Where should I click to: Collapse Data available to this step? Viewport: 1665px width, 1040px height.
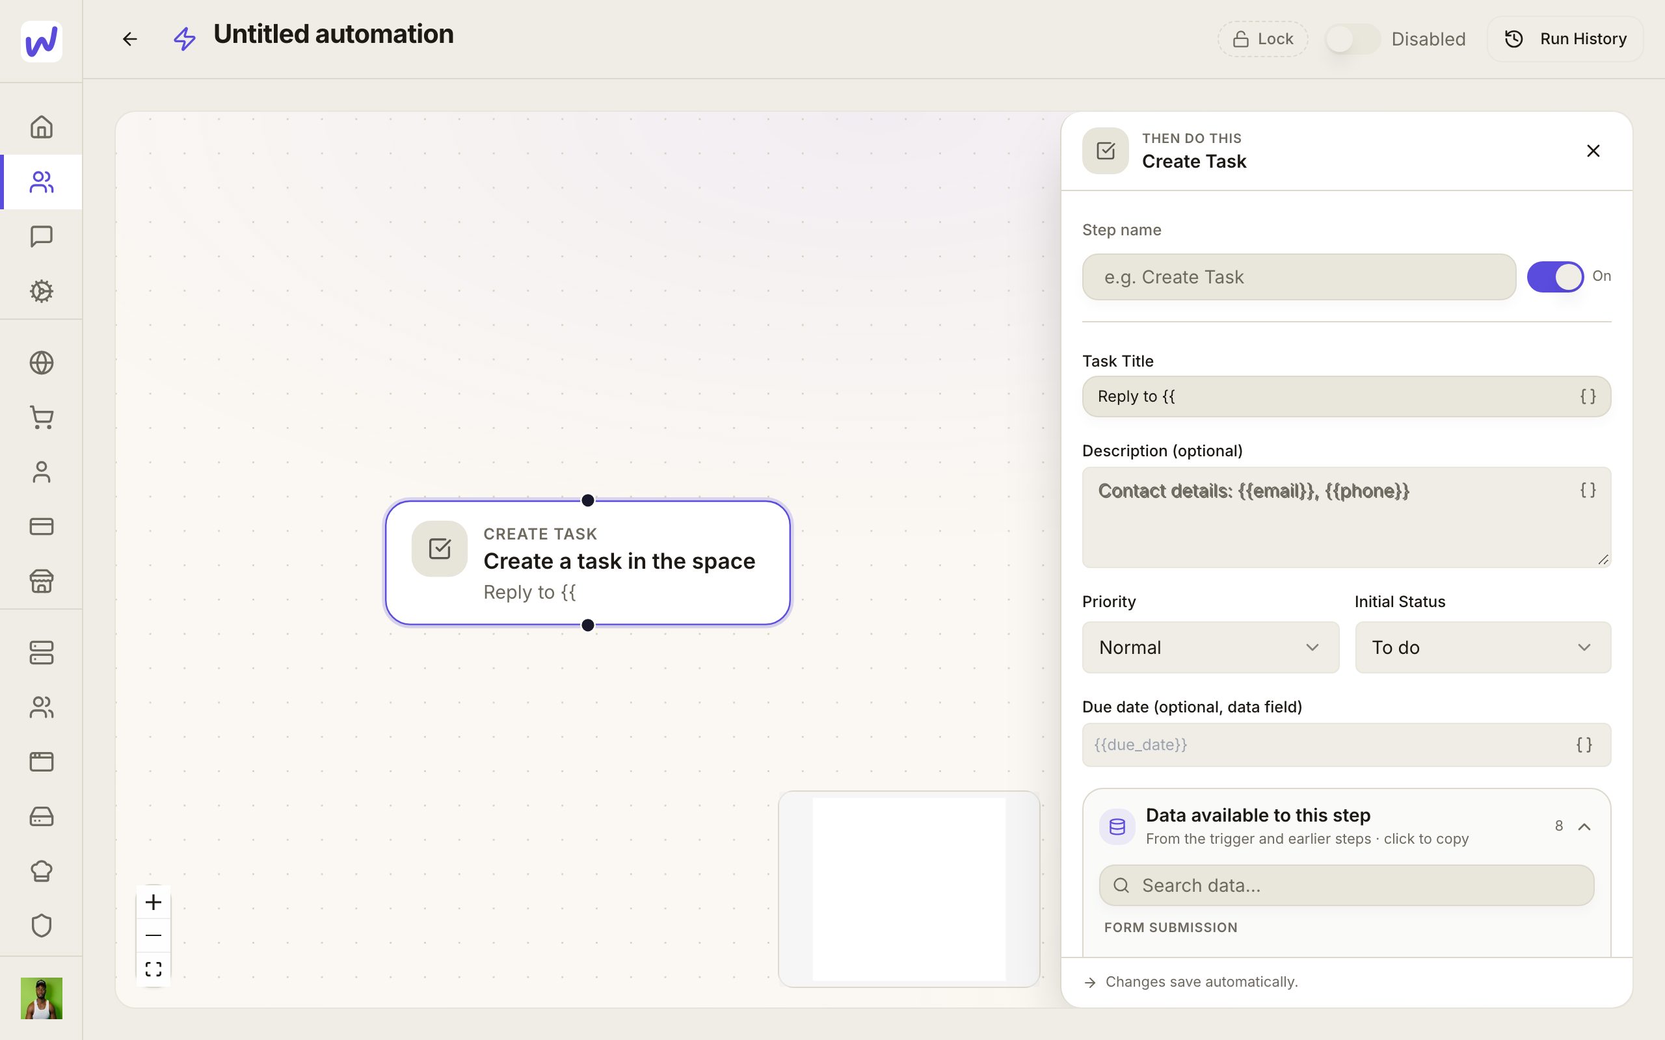(x=1584, y=826)
